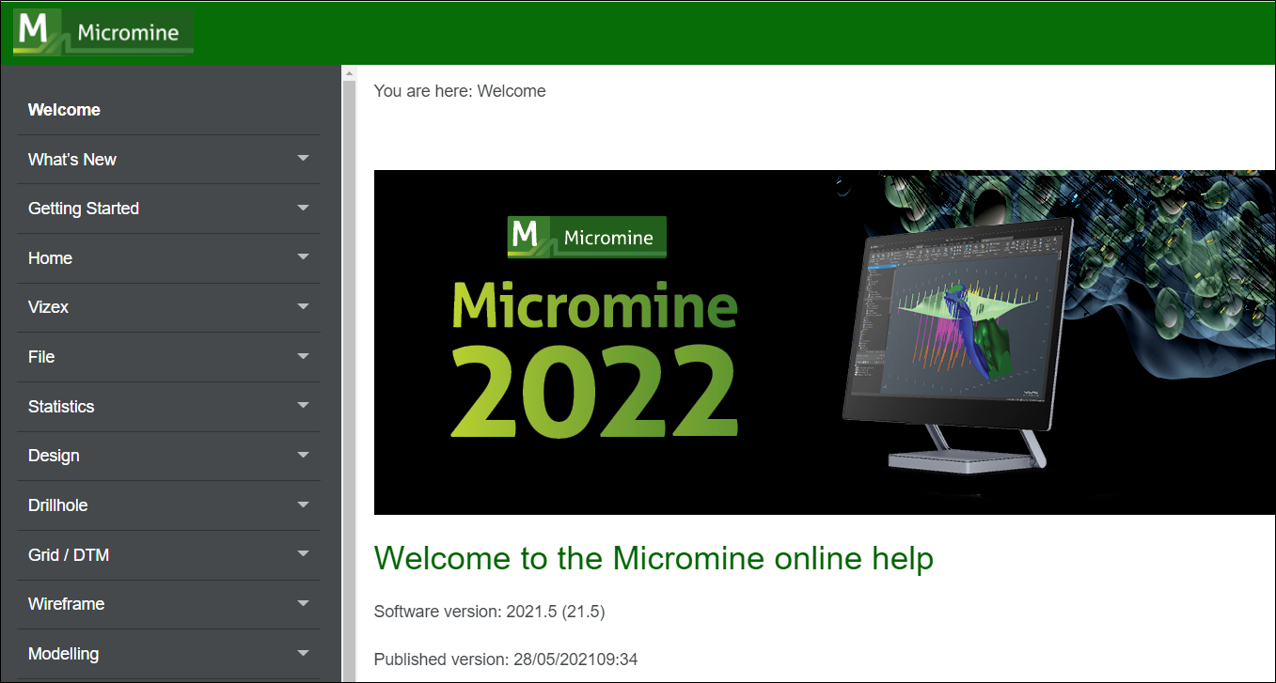This screenshot has height=683, width=1276.
Task: Expand the What's New section
Action: click(x=303, y=159)
